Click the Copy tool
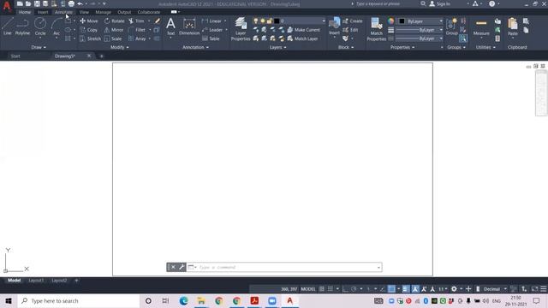This screenshot has width=548, height=308. tap(89, 30)
